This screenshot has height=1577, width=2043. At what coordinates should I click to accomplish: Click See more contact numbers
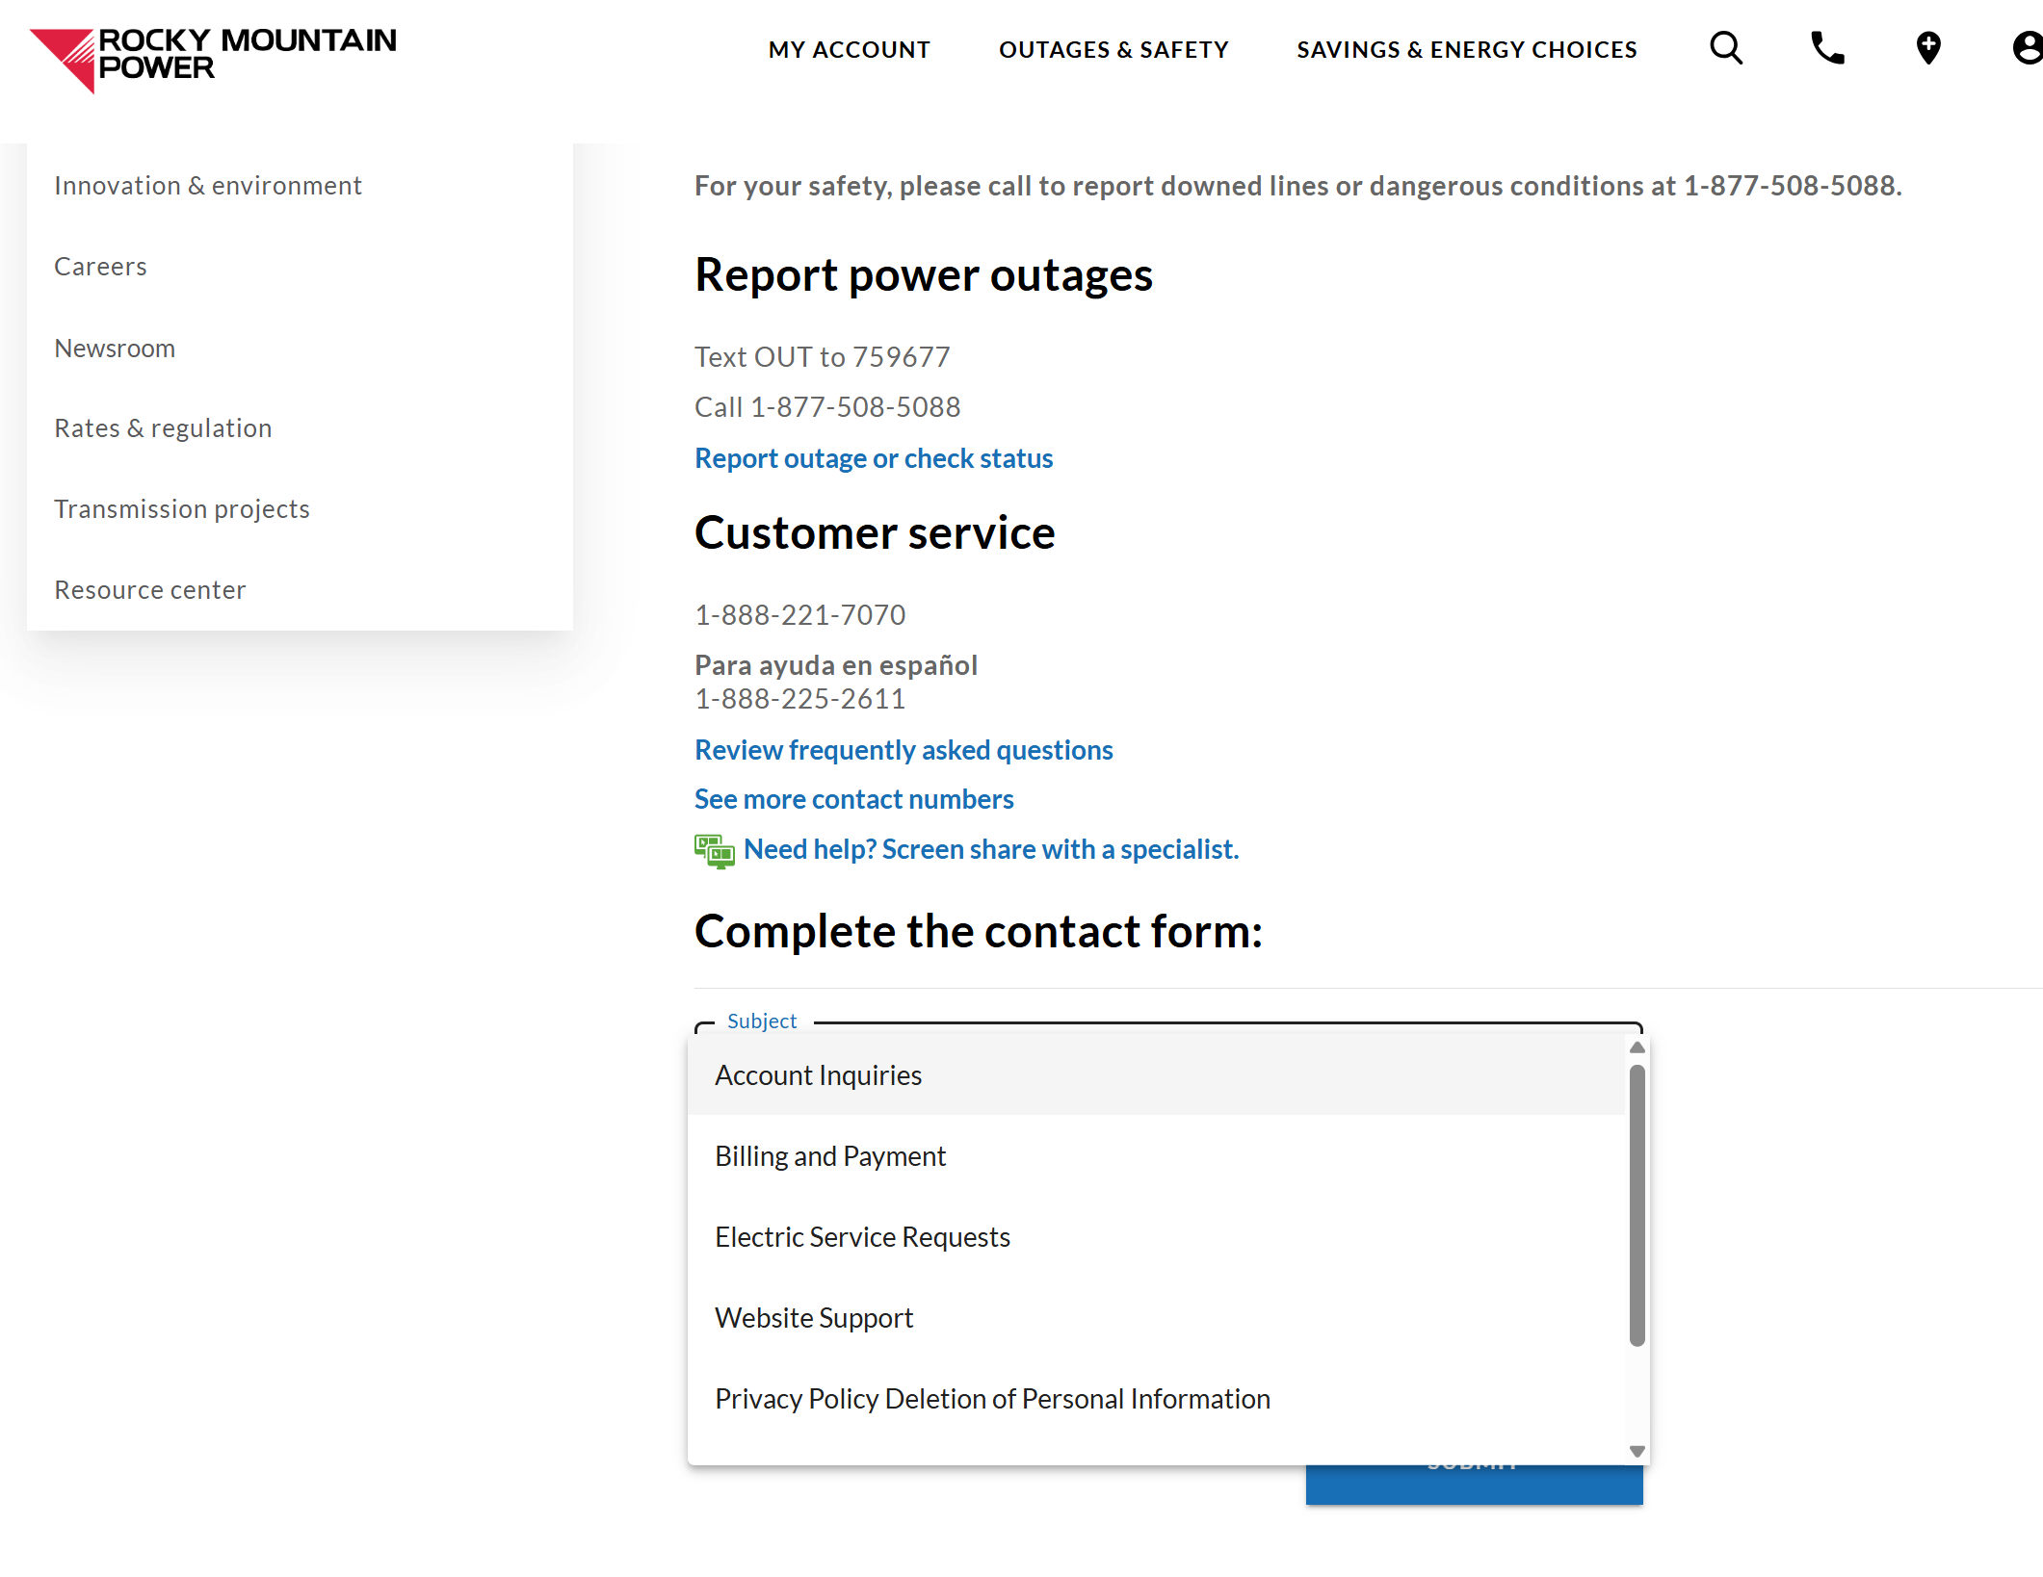[x=853, y=799]
